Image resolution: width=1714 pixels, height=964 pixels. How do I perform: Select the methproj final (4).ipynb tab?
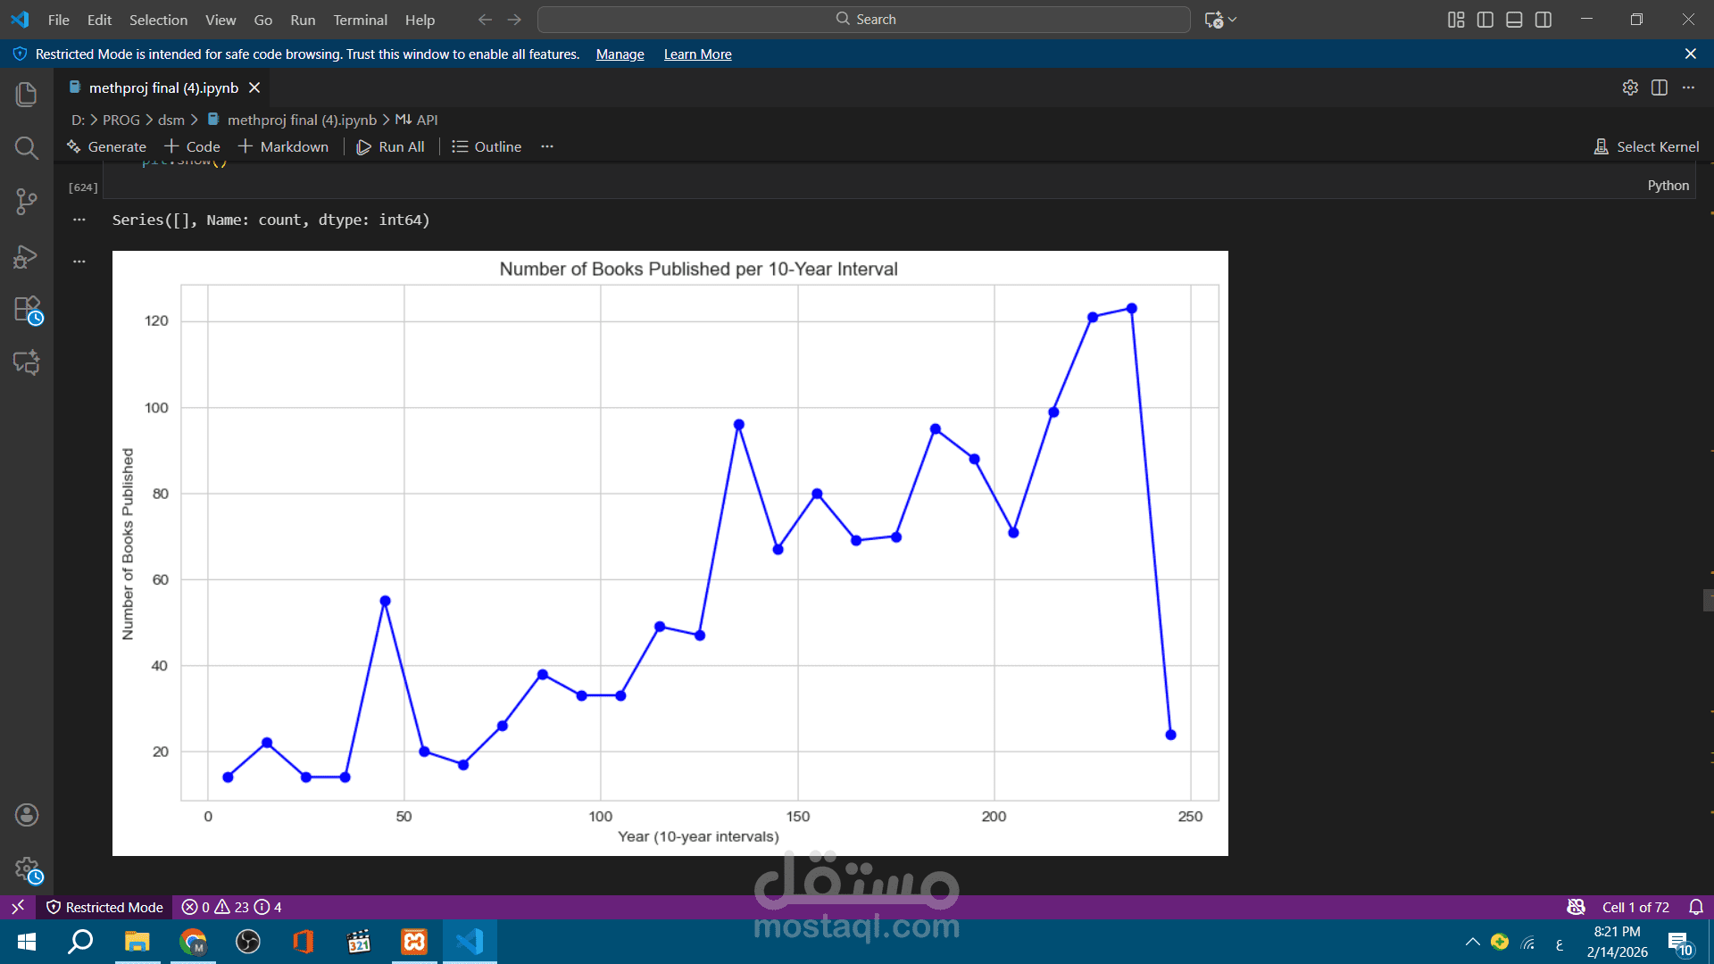point(163,87)
